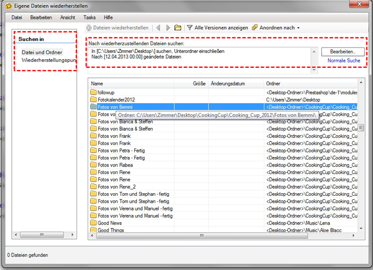The height and width of the screenshot is (270, 373).
Task: Select the followup folder row
Action: click(x=223, y=92)
